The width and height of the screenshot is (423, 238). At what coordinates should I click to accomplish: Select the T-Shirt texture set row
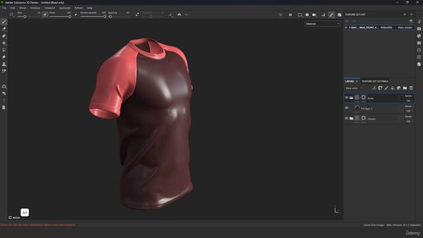tap(379, 28)
